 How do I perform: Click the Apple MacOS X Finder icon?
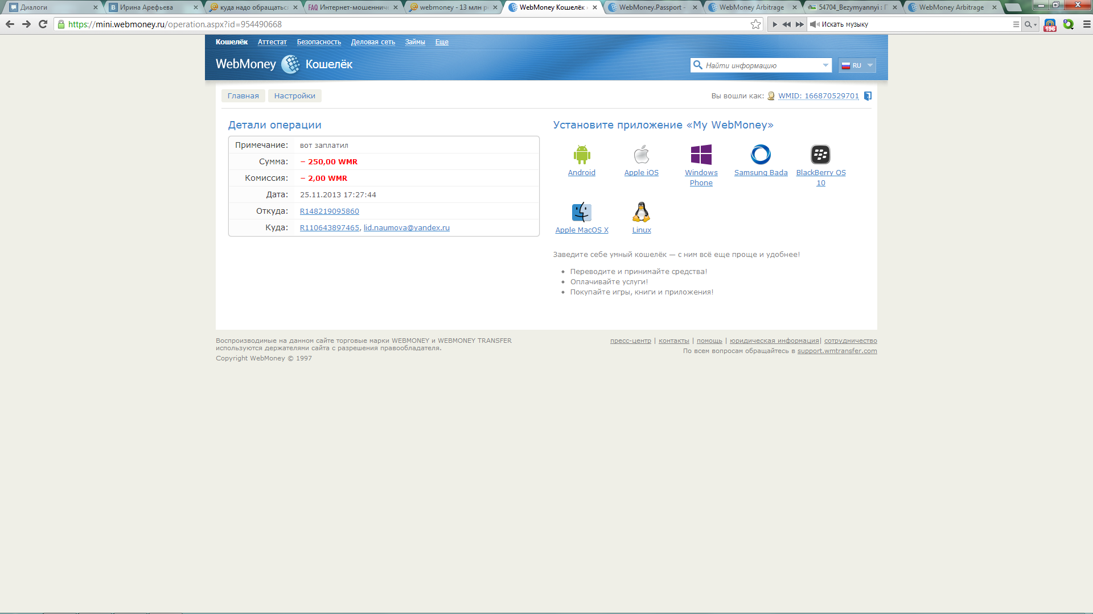[582, 212]
